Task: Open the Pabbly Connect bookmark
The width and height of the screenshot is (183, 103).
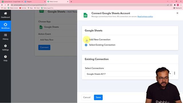Action: coord(13,8)
